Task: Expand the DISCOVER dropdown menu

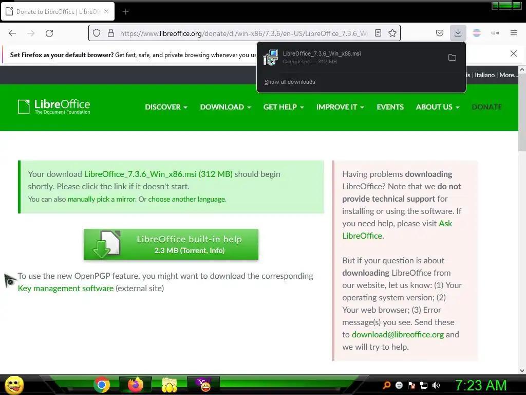Action: coord(166,107)
